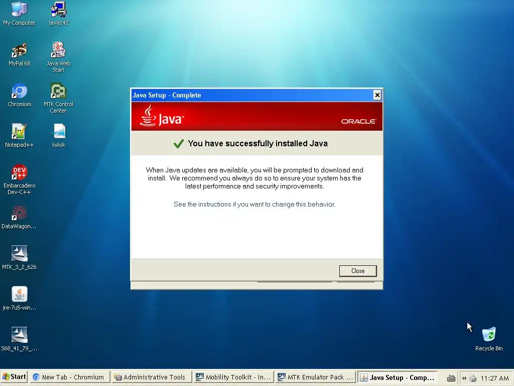The width and height of the screenshot is (514, 386).
Task: Click the keyboard icon in the tray
Action: (451, 378)
